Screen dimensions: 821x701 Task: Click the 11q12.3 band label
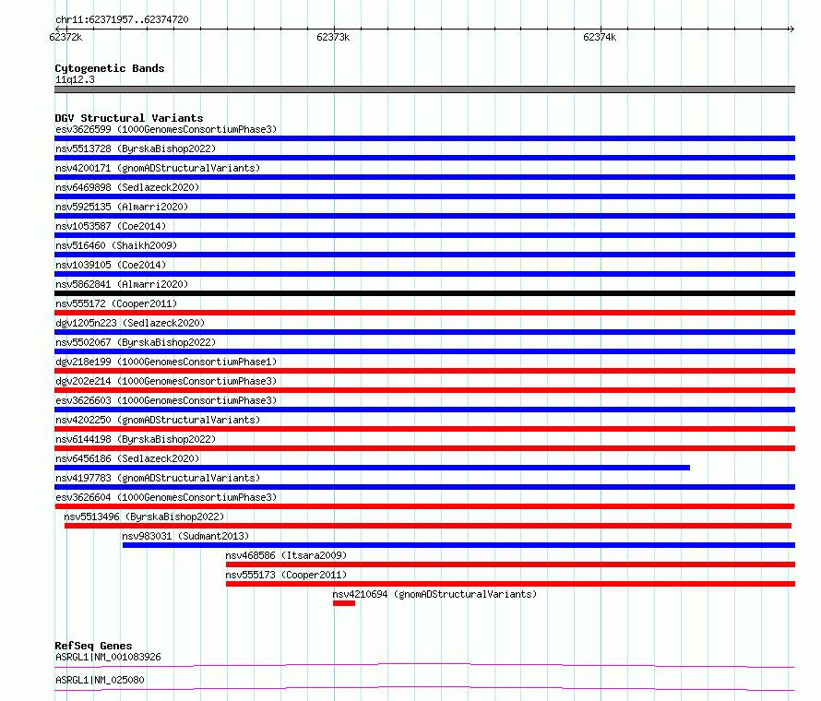(x=75, y=79)
